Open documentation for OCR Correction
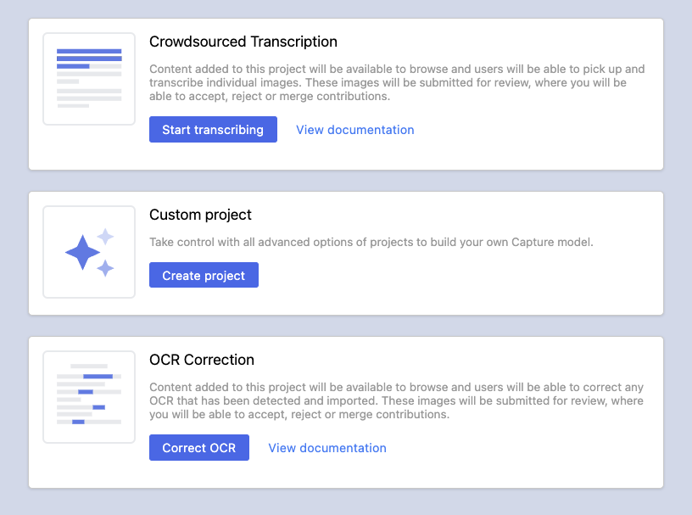Viewport: 692px width, 515px height. click(x=326, y=447)
